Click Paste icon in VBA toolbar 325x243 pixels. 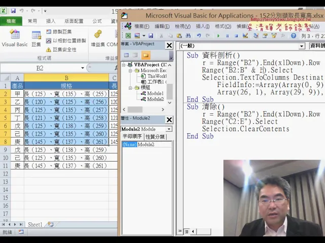179,36
